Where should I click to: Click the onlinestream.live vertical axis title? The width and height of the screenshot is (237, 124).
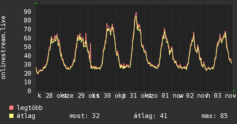(3, 48)
